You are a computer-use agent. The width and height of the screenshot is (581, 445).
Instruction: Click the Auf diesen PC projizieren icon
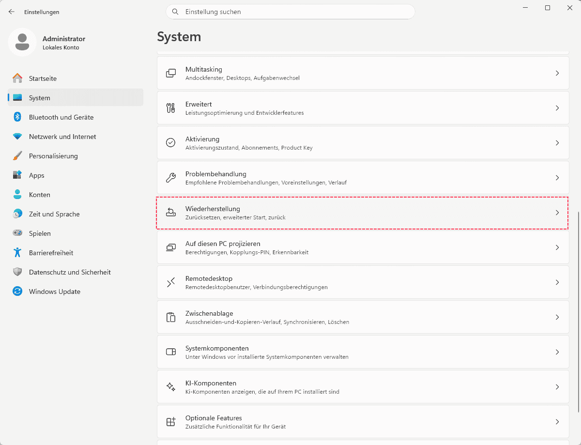[170, 247]
